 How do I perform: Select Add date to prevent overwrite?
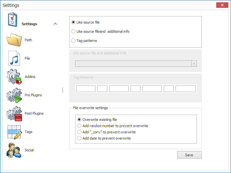[x=104, y=138]
